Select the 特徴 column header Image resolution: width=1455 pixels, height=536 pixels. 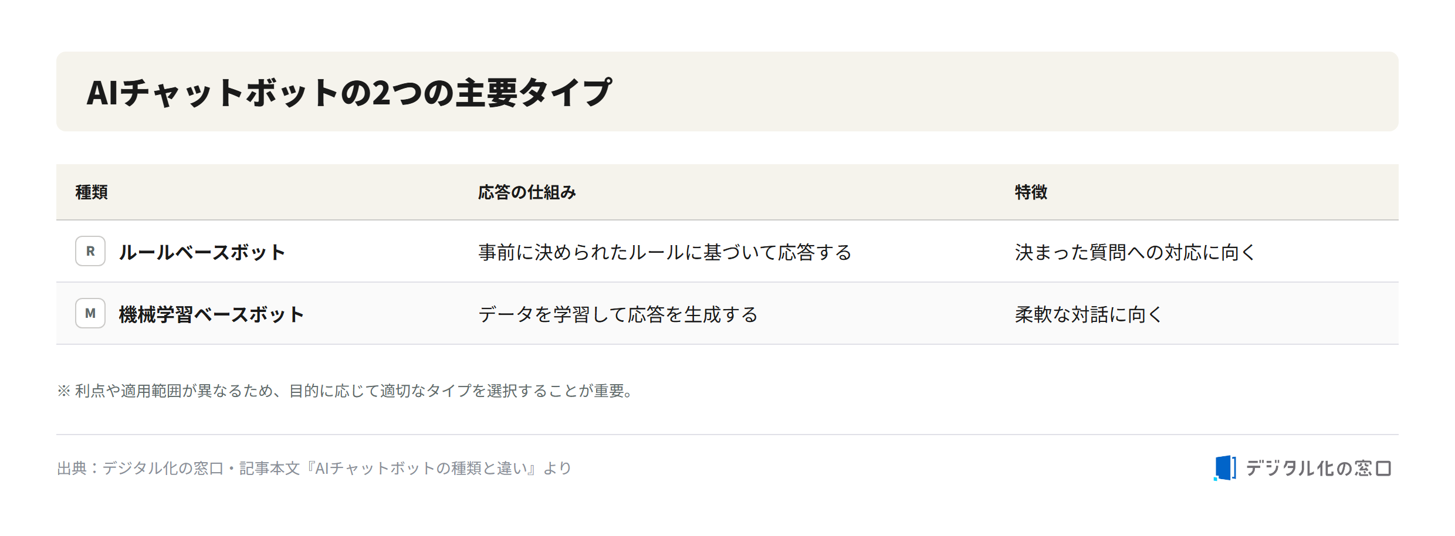point(1031,192)
